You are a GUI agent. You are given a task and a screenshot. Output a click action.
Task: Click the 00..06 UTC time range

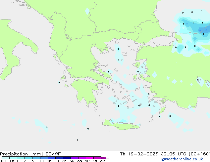[173, 154]
